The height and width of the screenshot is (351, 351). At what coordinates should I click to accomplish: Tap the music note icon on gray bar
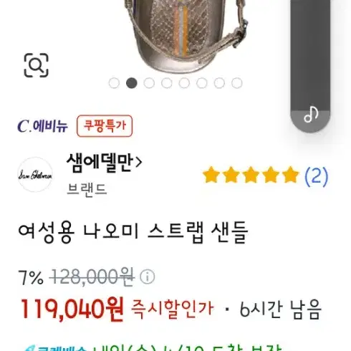pos(311,115)
